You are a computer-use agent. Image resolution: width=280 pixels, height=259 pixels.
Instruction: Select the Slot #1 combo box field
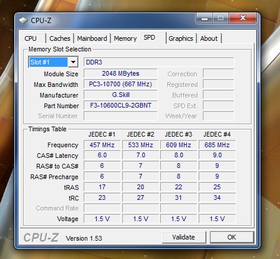[53, 62]
